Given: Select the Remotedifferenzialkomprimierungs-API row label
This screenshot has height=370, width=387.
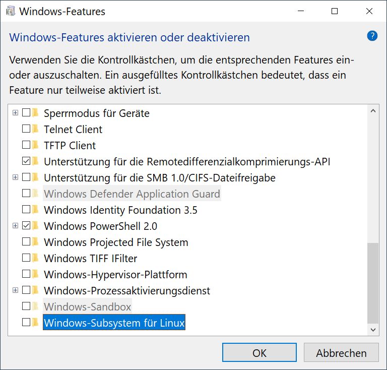Looking at the screenshot, I should (187, 162).
